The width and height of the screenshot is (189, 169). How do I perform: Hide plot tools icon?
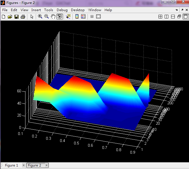pyautogui.click(x=92, y=16)
